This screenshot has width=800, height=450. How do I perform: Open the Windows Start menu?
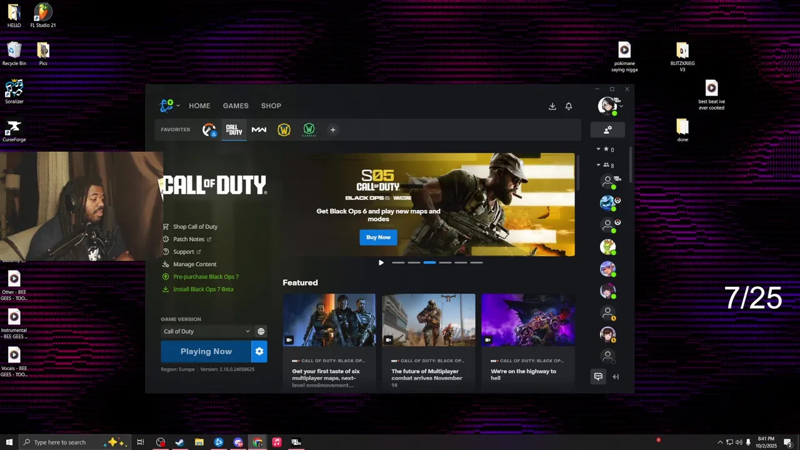click(x=9, y=442)
